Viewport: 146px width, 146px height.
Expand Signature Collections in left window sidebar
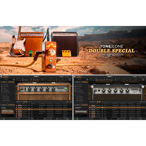coord(6,101)
